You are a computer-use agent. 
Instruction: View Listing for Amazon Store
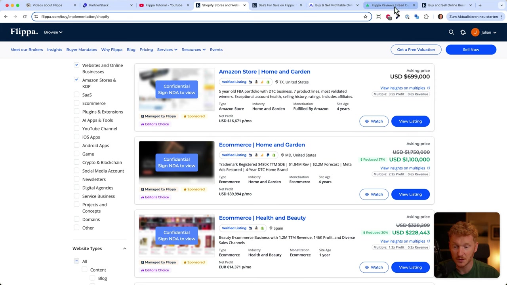(410, 121)
